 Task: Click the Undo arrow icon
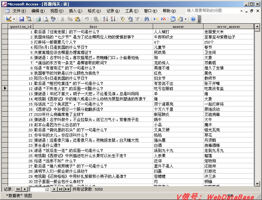click(87, 19)
